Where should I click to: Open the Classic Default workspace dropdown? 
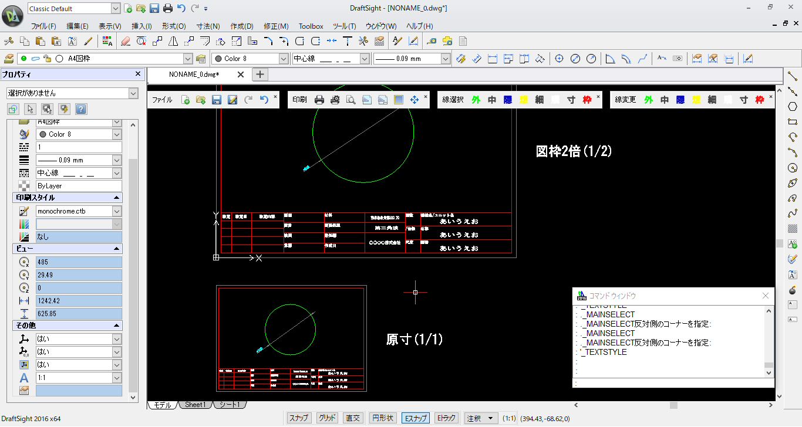point(115,9)
